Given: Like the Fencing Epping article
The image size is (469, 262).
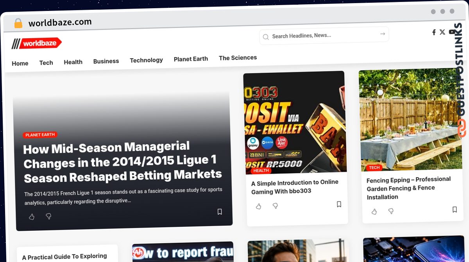Looking at the screenshot, I should click(374, 212).
